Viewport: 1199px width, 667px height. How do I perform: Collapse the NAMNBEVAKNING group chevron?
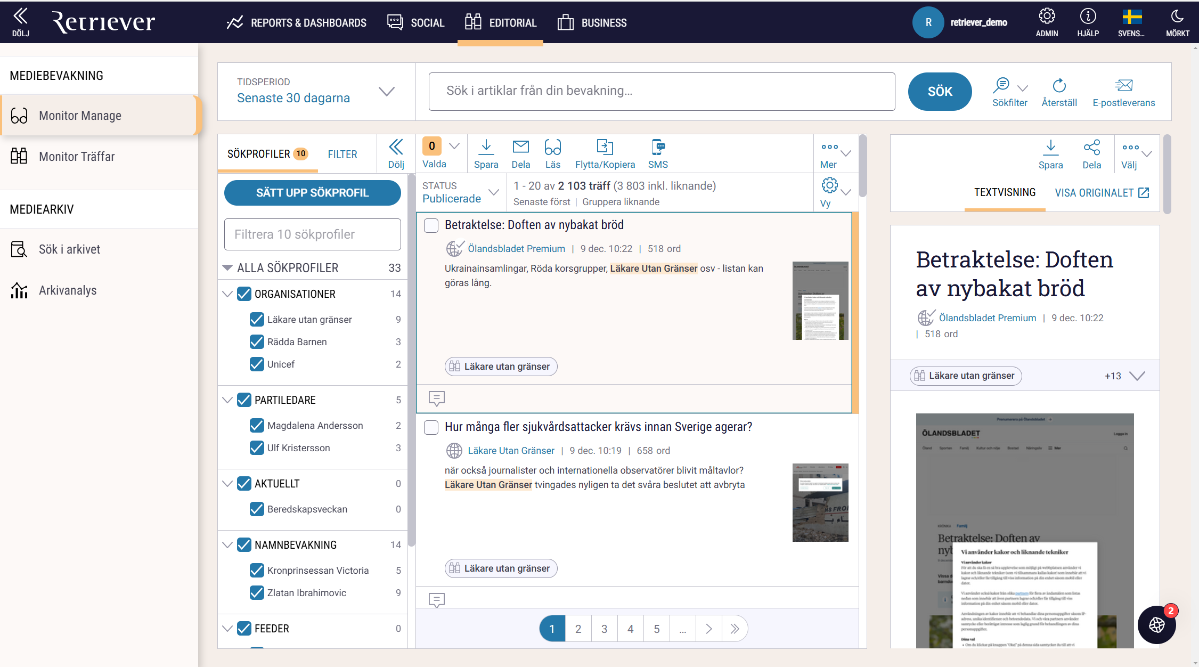tap(227, 545)
